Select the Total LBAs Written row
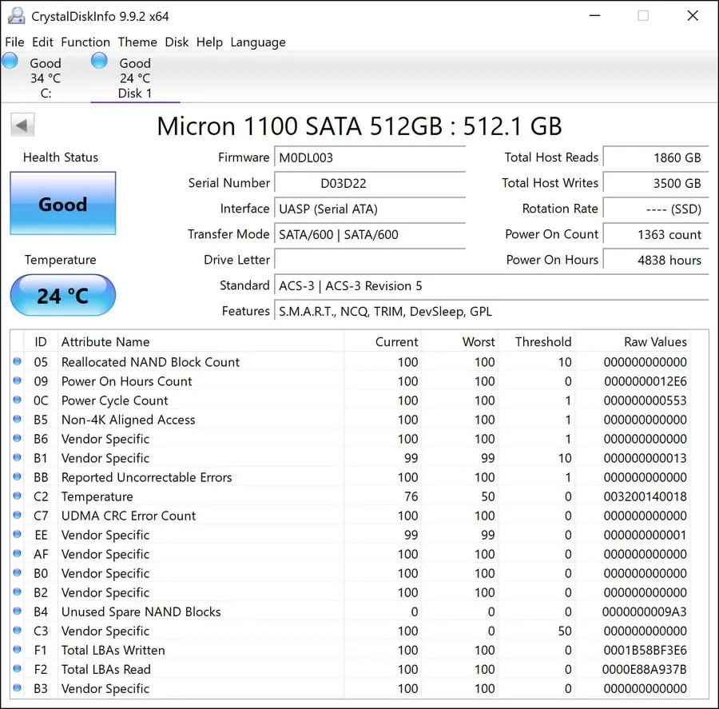Viewport: 719px width, 709px height. coord(351,651)
